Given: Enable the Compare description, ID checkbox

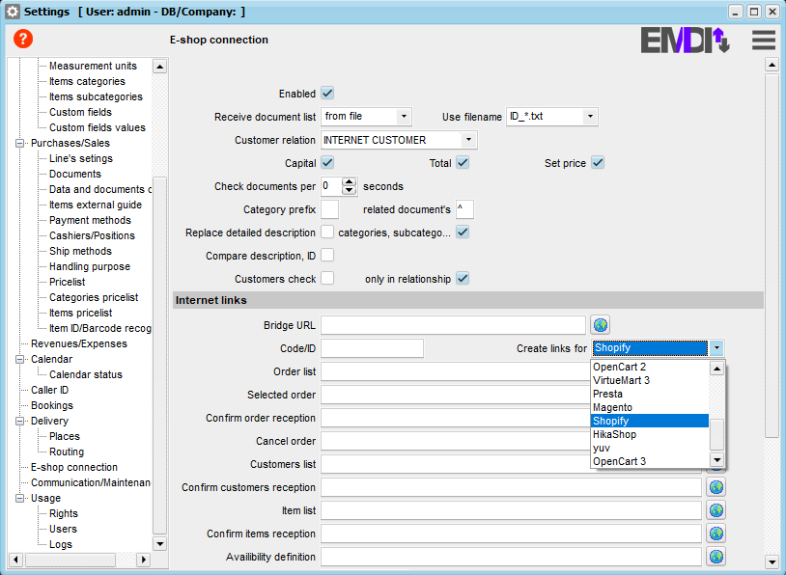Looking at the screenshot, I should pos(327,256).
